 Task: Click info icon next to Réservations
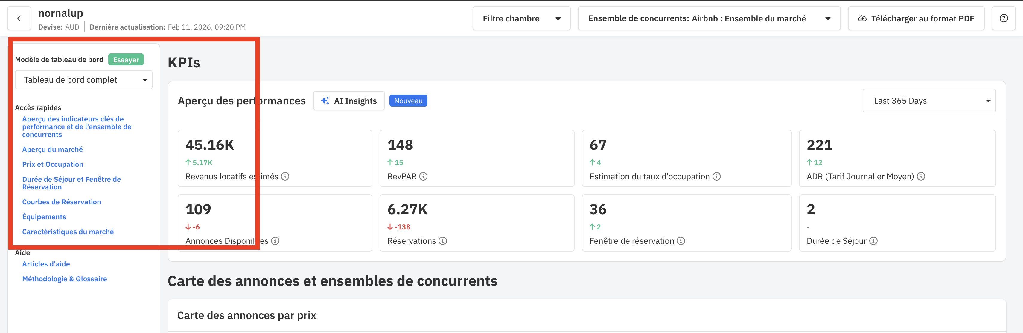point(443,241)
